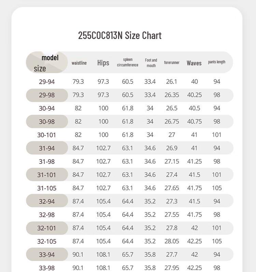Select the spleen circumference column header
This screenshot has width=256, height=272.
(x=128, y=62)
